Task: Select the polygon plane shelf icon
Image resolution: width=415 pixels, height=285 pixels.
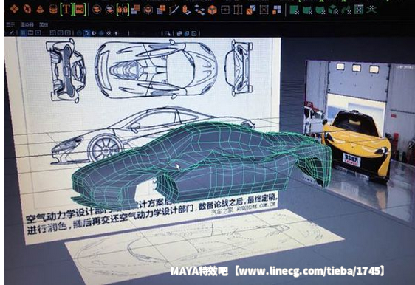Action: pyautogui.click(x=14, y=10)
